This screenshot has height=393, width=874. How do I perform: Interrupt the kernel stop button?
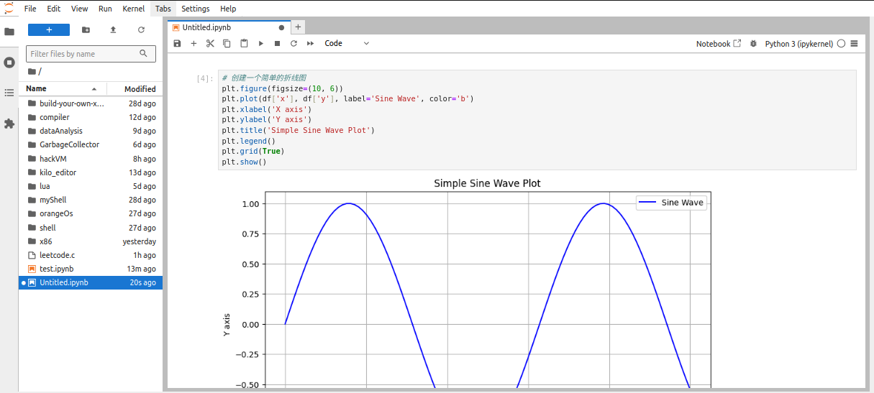[x=277, y=44]
